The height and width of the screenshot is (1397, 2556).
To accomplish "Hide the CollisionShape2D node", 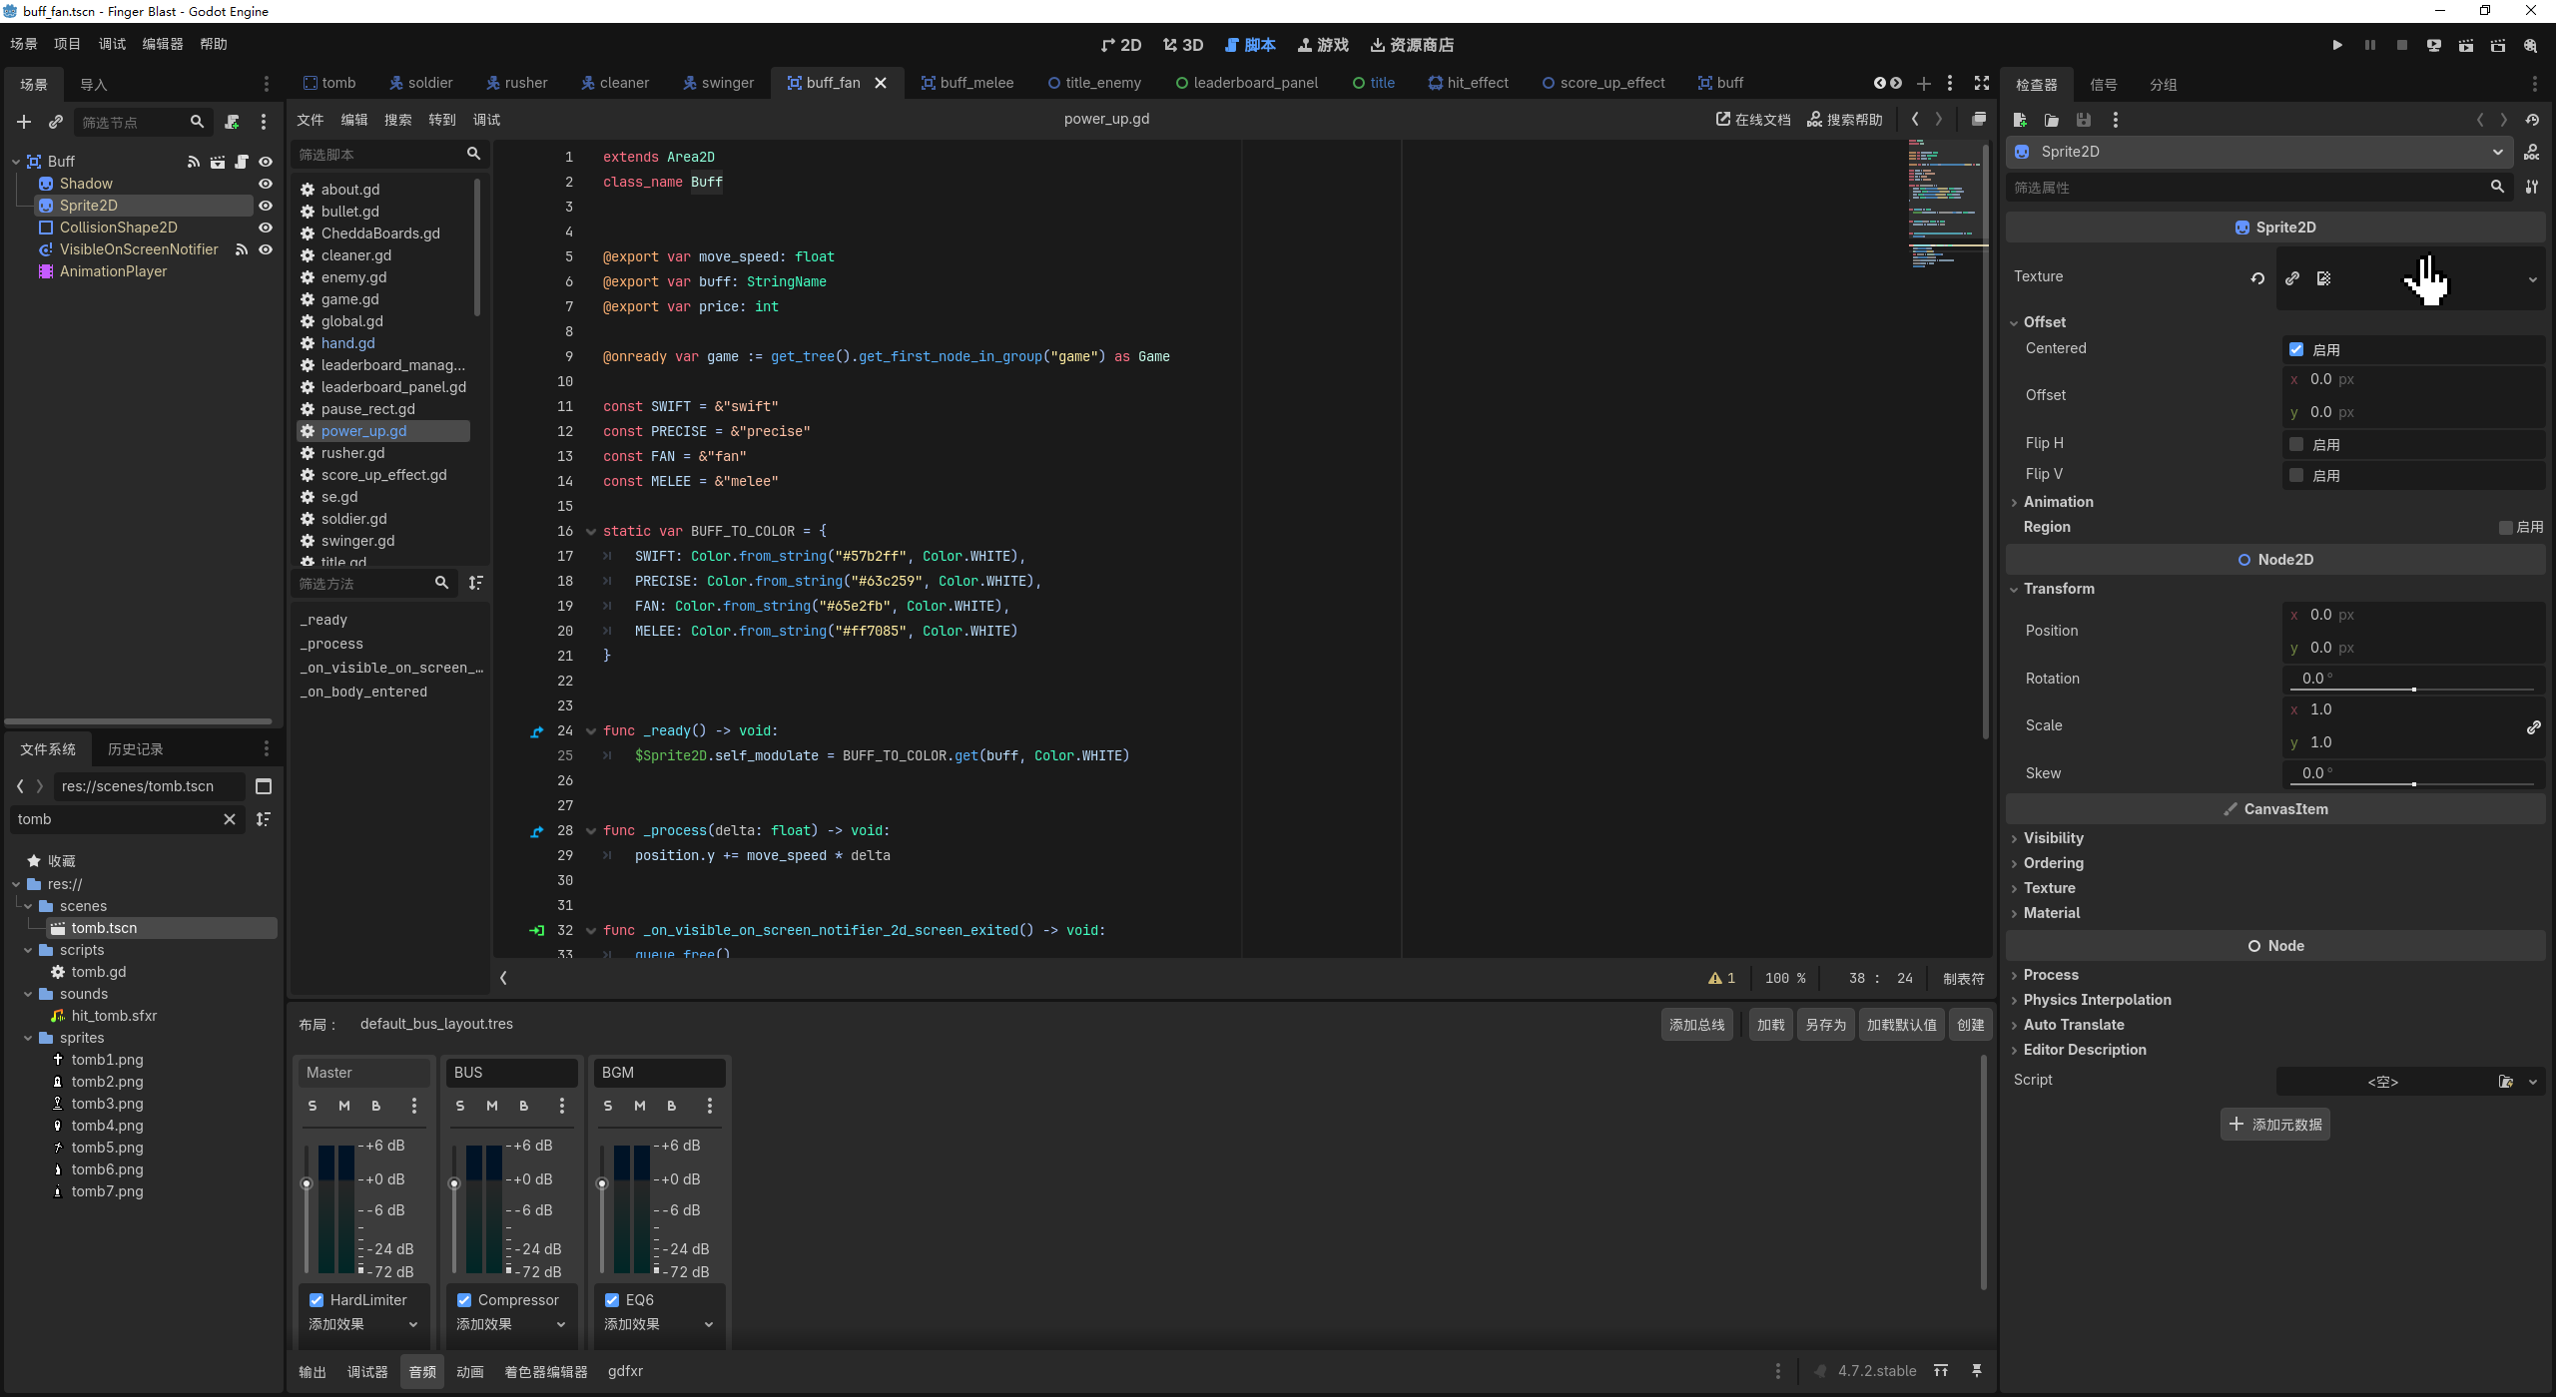I will pyautogui.click(x=266, y=228).
